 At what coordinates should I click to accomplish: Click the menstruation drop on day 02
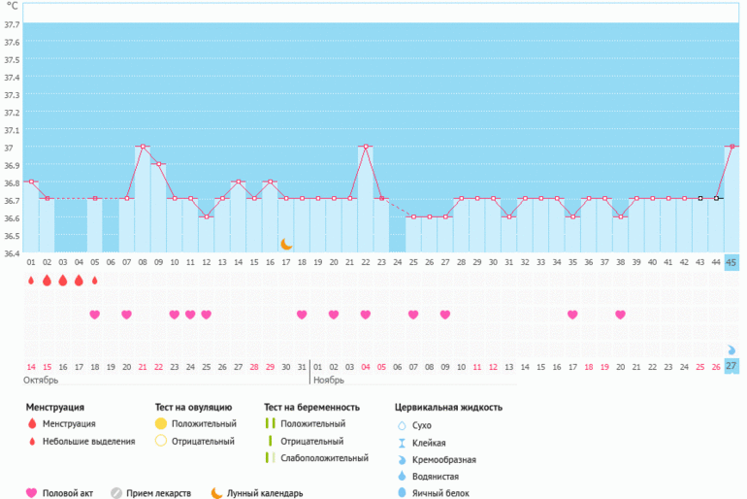(47, 281)
